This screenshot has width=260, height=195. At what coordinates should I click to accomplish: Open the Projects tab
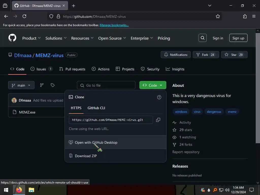click(x=125, y=69)
